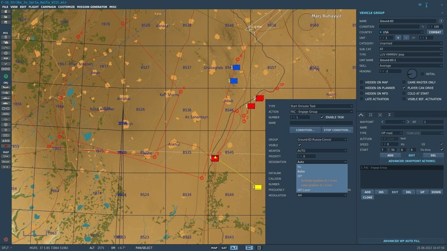Open the MISSION GENERATOR menu
This screenshot has width=447, height=251.
pos(92,7)
